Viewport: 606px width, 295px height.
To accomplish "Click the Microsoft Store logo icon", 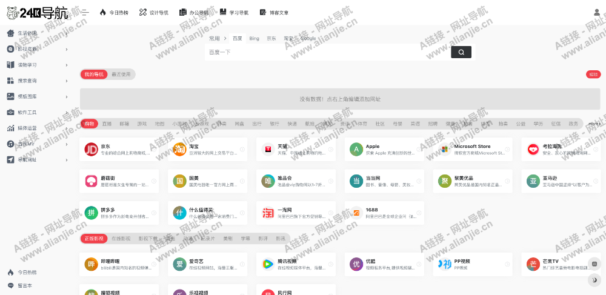I will pyautogui.click(x=445, y=150).
